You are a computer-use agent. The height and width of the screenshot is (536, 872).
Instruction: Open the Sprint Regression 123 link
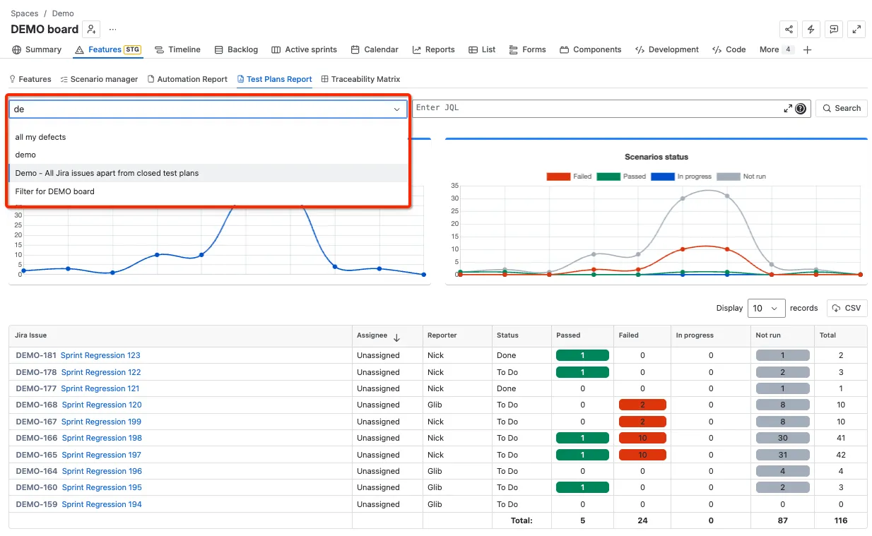point(100,355)
